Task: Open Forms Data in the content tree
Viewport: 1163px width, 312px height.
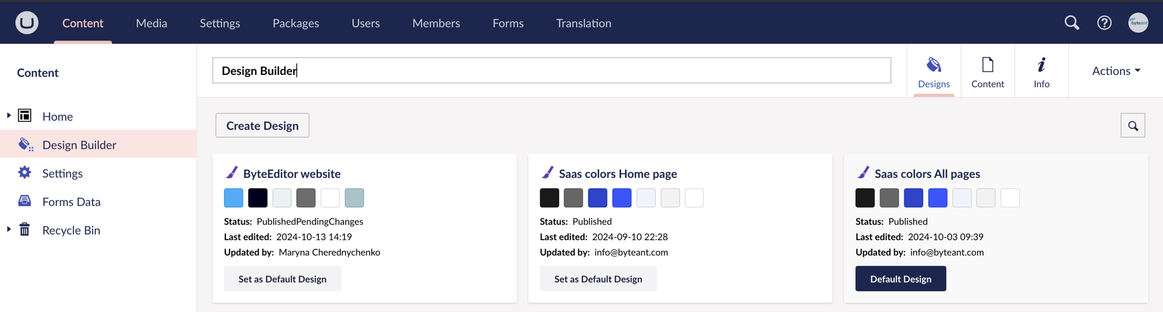Action: (71, 202)
